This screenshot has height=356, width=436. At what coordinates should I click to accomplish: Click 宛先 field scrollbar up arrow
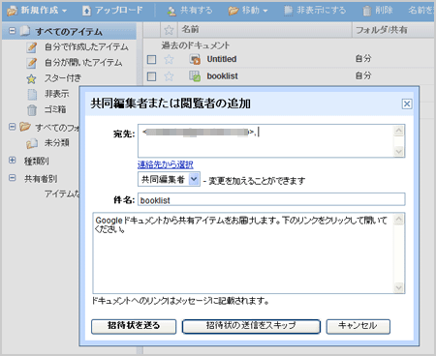(399, 131)
